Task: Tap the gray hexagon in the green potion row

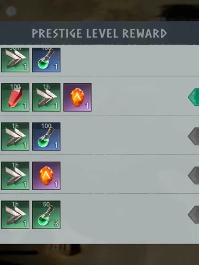Action: [x=193, y=215]
